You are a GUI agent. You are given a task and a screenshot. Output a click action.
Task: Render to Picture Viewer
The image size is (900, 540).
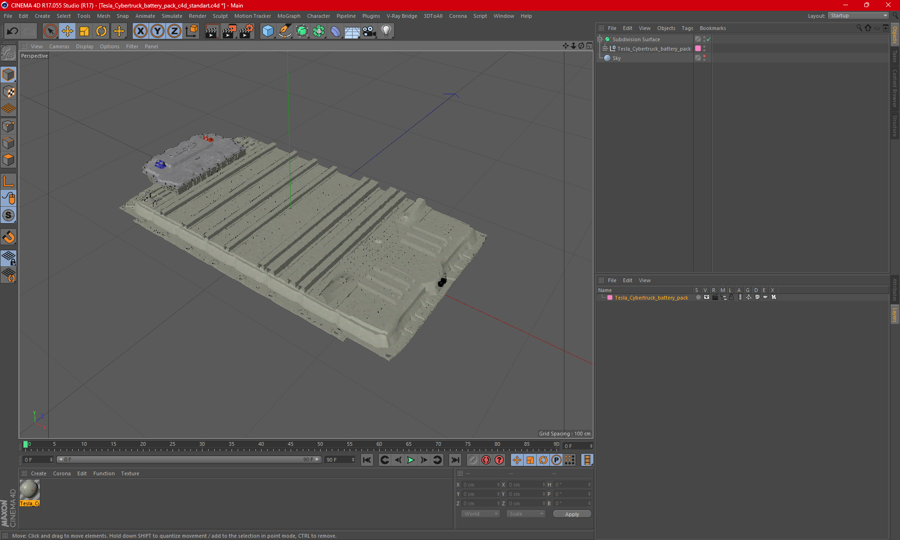(x=229, y=31)
